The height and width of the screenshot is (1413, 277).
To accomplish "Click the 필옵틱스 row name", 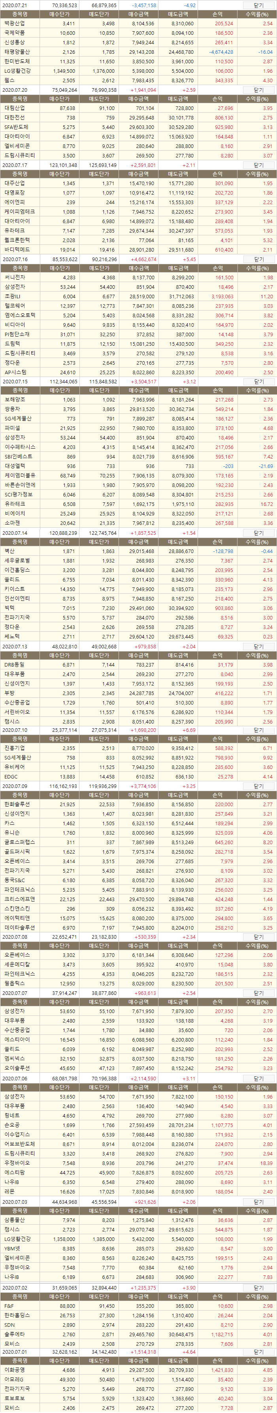I will (x=14, y=983).
